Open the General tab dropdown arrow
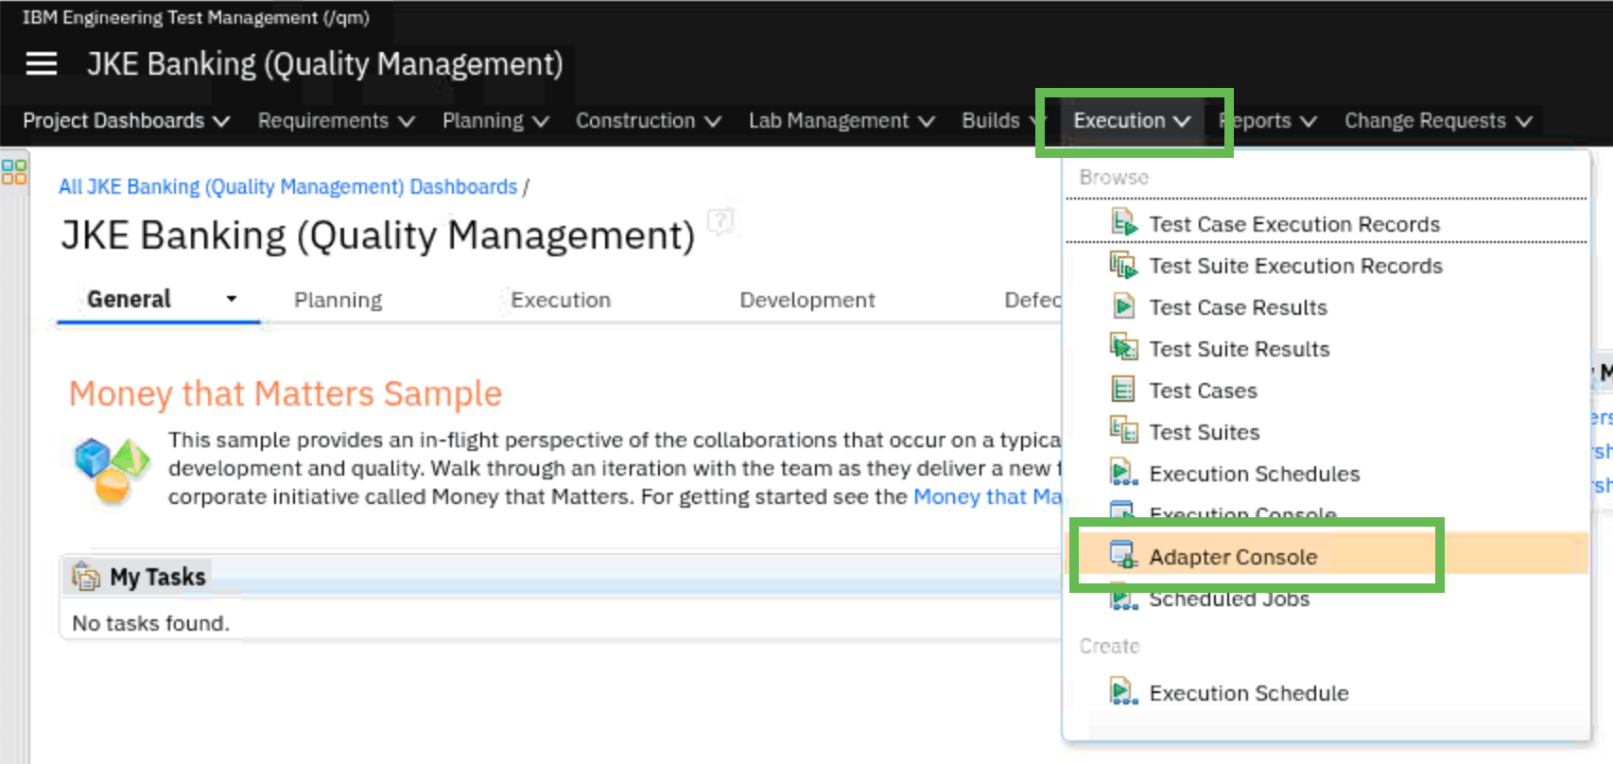Image resolution: width=1613 pixels, height=764 pixels. click(231, 299)
